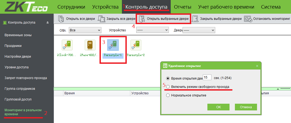Image resolution: width=291 pixels, height=123 pixels.
Task: Click the door open time seconds field
Action: point(207,77)
